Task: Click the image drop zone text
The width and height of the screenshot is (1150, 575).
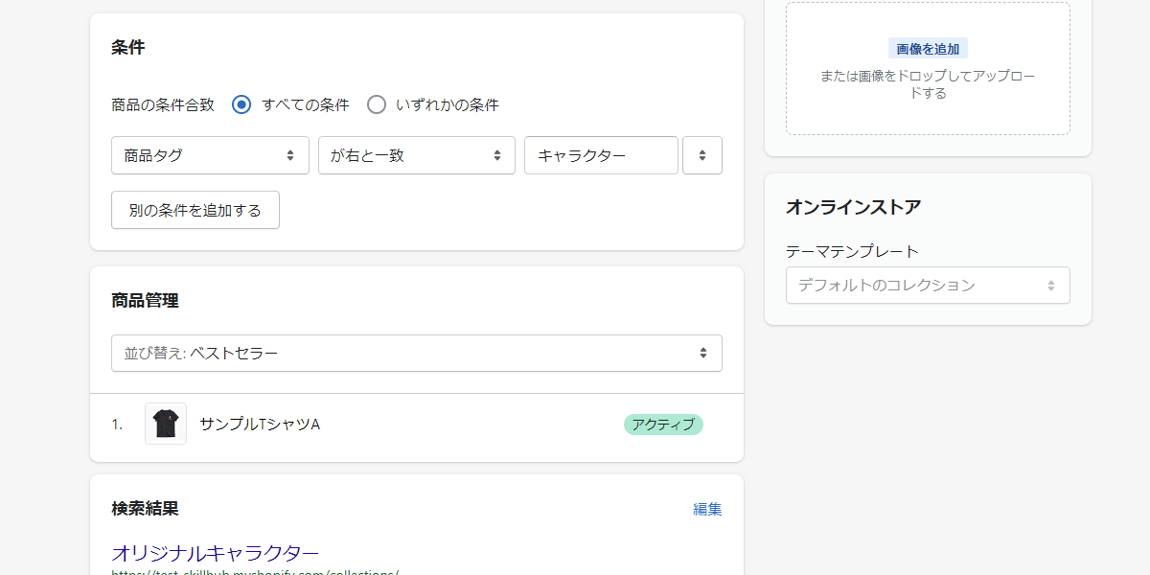Action: 928,84
